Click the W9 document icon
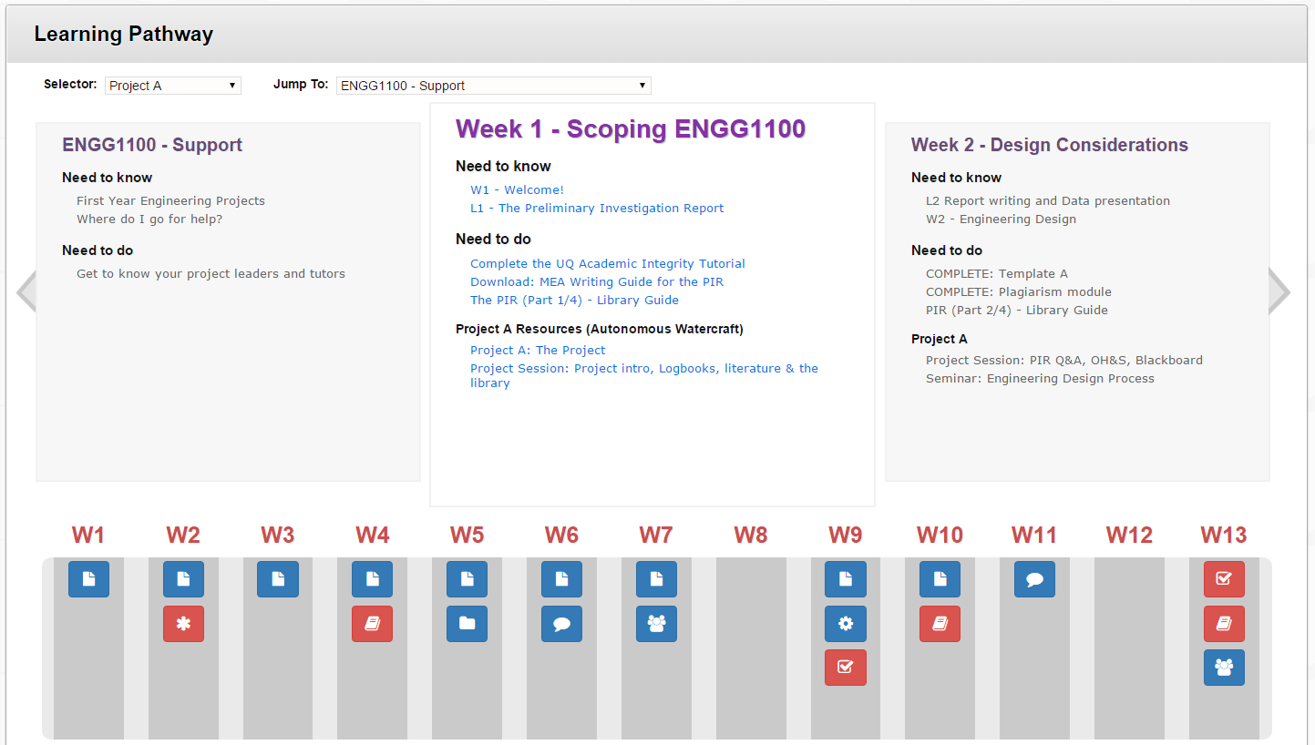This screenshot has width=1315, height=745. point(846,579)
